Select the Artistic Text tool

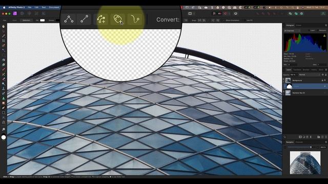[x=4, y=118]
